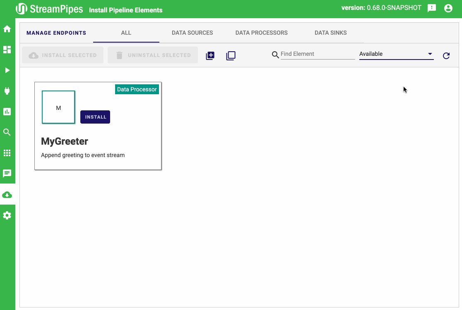Click the deselect all elements icon
The width and height of the screenshot is (462, 310).
pos(231,55)
